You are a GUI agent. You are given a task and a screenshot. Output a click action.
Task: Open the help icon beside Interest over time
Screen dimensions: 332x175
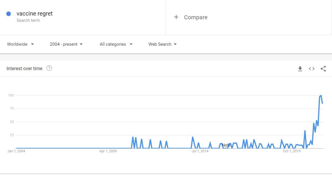[x=49, y=68]
